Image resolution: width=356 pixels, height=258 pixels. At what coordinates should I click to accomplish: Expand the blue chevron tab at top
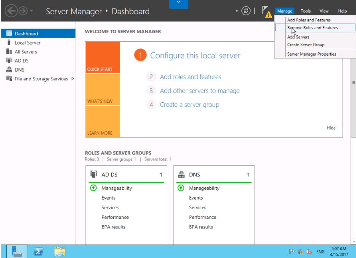pos(179,4)
